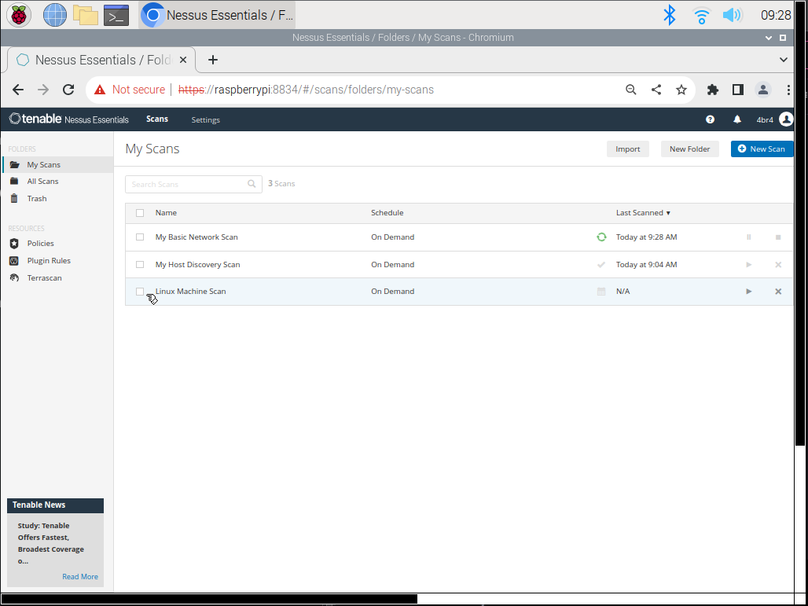Open the notifications bell icon
The width and height of the screenshot is (808, 606).
736,119
